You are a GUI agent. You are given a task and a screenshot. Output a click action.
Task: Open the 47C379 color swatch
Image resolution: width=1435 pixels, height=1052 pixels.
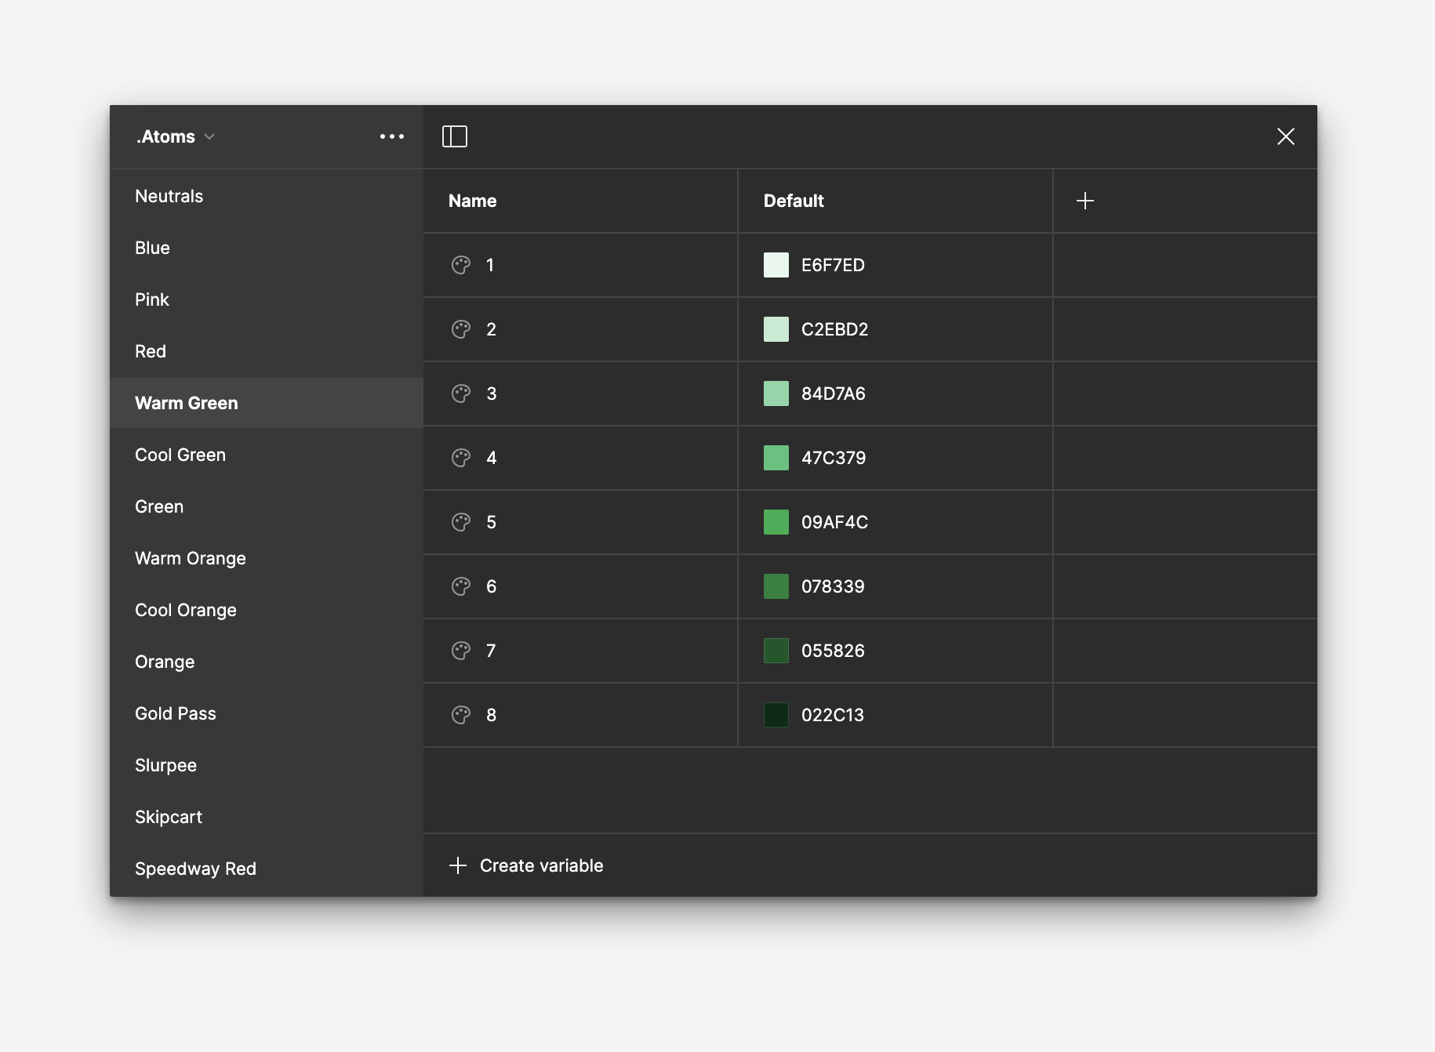point(776,458)
